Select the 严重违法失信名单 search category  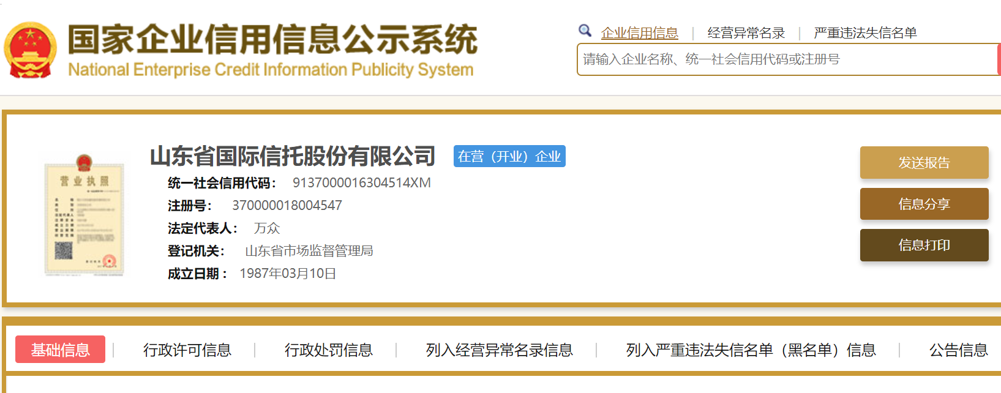click(865, 33)
